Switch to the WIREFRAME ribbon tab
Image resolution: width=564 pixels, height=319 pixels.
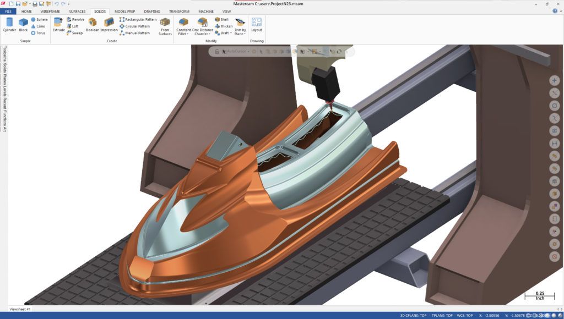coord(50,11)
